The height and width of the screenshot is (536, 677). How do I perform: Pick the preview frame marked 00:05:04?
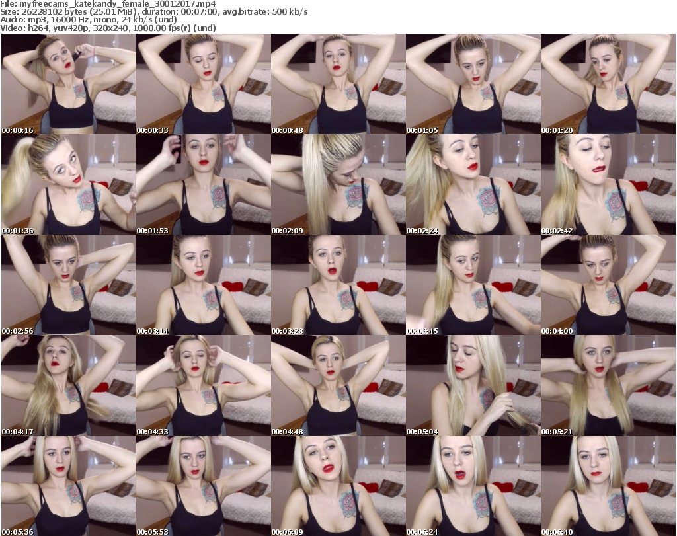pos(473,385)
